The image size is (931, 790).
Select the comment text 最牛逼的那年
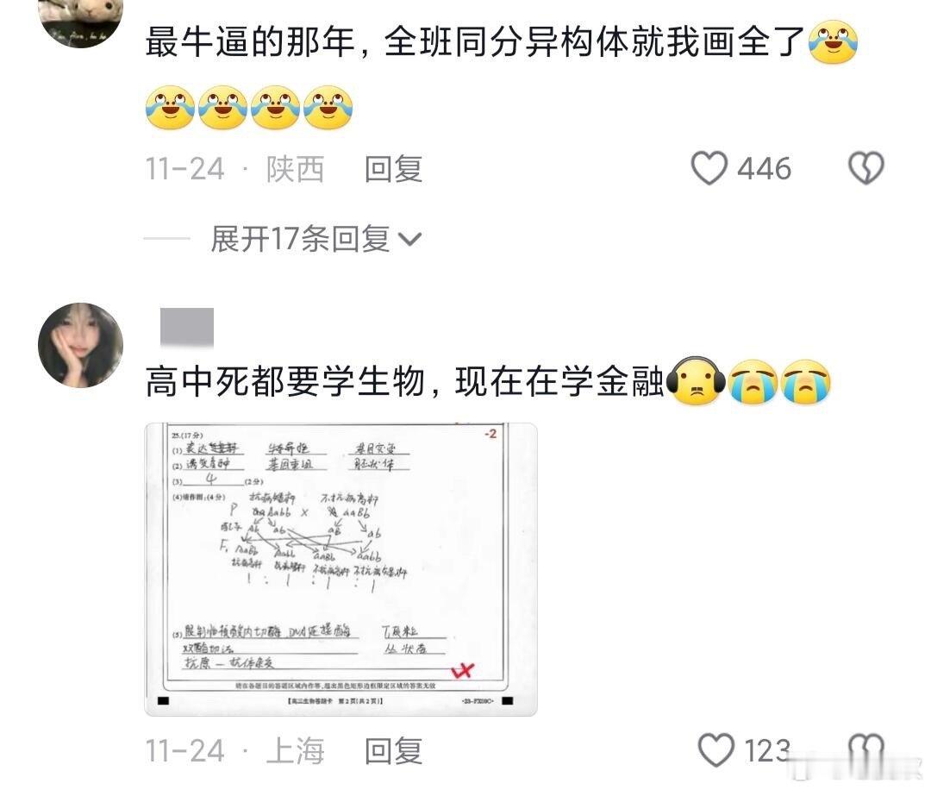coord(250,41)
